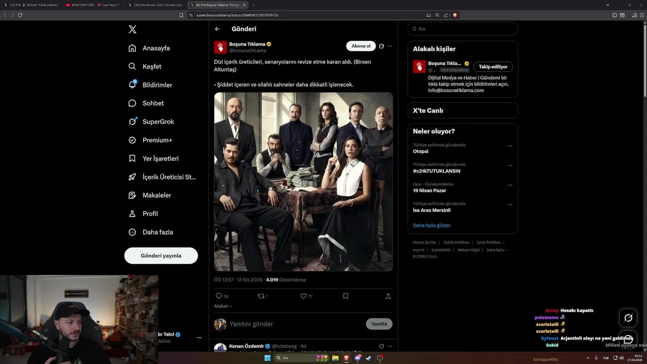Click the reply icon with 24 comments

click(x=219, y=296)
